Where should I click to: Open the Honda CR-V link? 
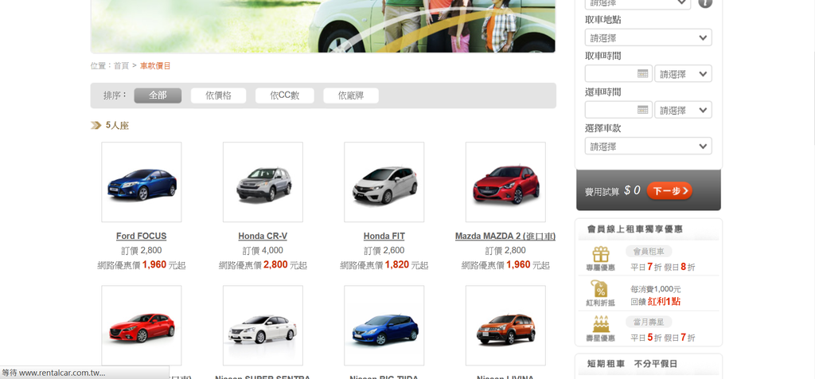coord(263,236)
